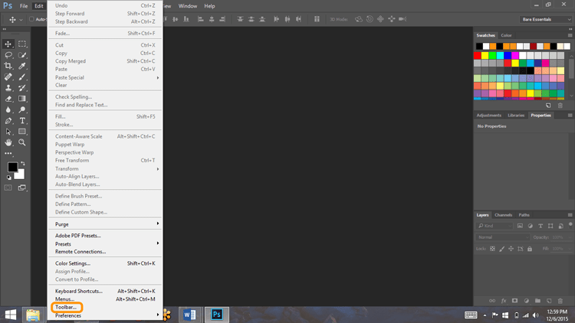Toggle shape layer filter in Layers panel

coord(550,226)
